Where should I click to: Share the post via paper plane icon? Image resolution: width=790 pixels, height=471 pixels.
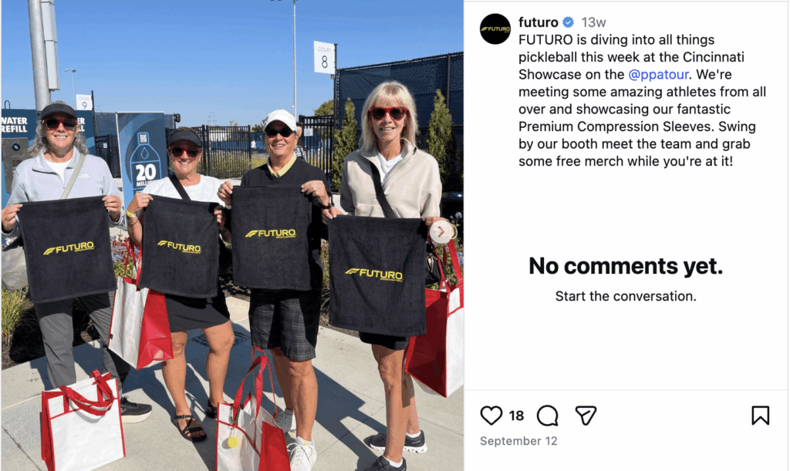[x=586, y=415]
